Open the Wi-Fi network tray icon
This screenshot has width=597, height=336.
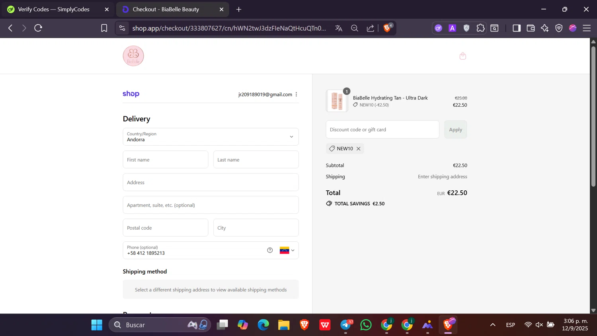[528, 325]
